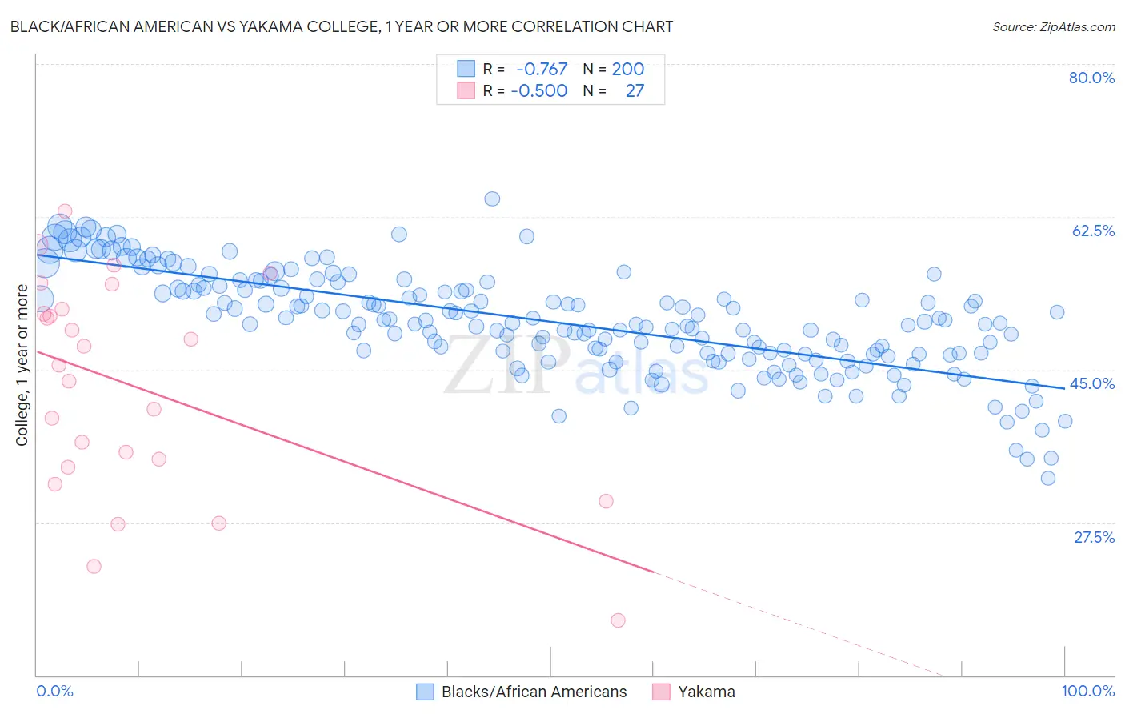Click the blue swatch beside R = -0.767

[466, 69]
